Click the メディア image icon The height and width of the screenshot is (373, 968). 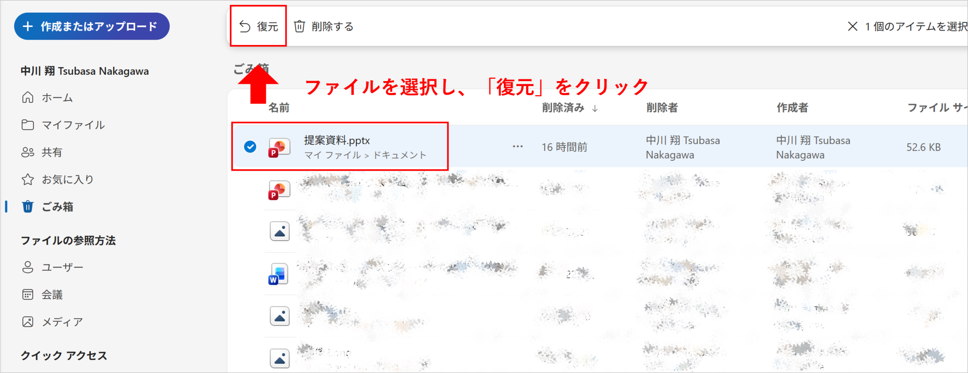click(x=28, y=322)
